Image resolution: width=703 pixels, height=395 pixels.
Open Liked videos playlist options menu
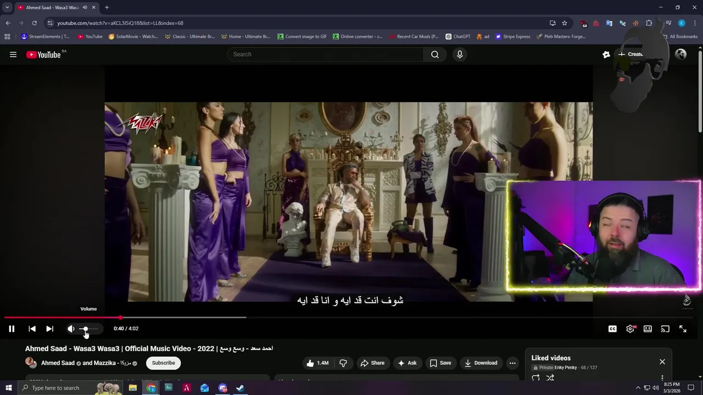click(x=662, y=378)
